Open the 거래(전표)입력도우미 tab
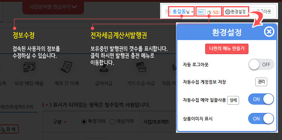This screenshot has height=140, width=282. pyautogui.click(x=17, y=107)
